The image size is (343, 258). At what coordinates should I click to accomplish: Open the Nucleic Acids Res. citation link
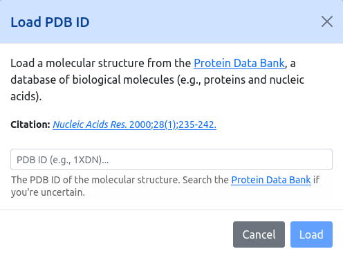pos(134,125)
